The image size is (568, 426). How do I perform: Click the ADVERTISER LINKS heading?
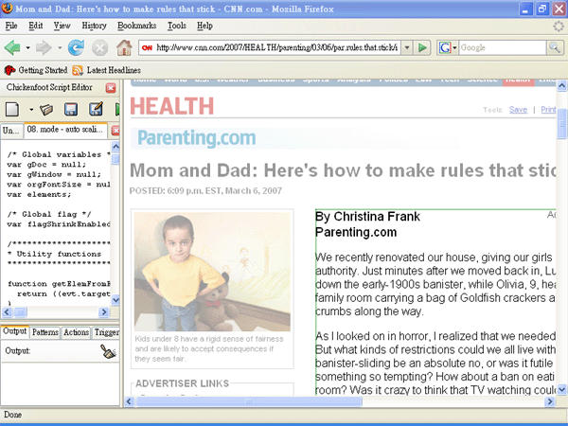click(x=182, y=383)
